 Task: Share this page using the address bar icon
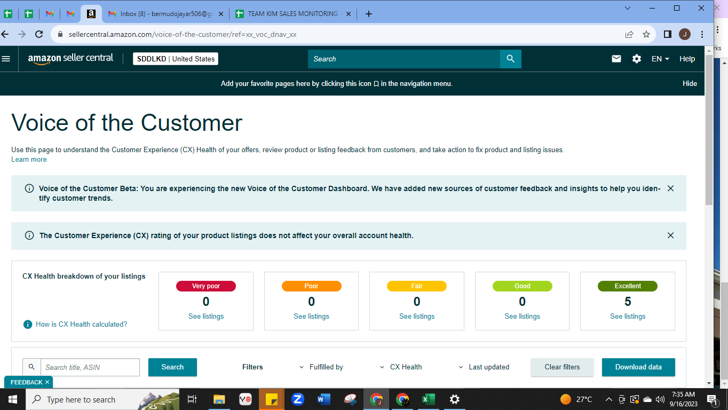pyautogui.click(x=629, y=34)
